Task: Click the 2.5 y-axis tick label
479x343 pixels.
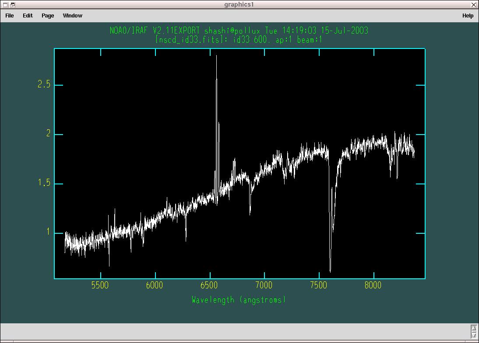Action: coord(44,84)
